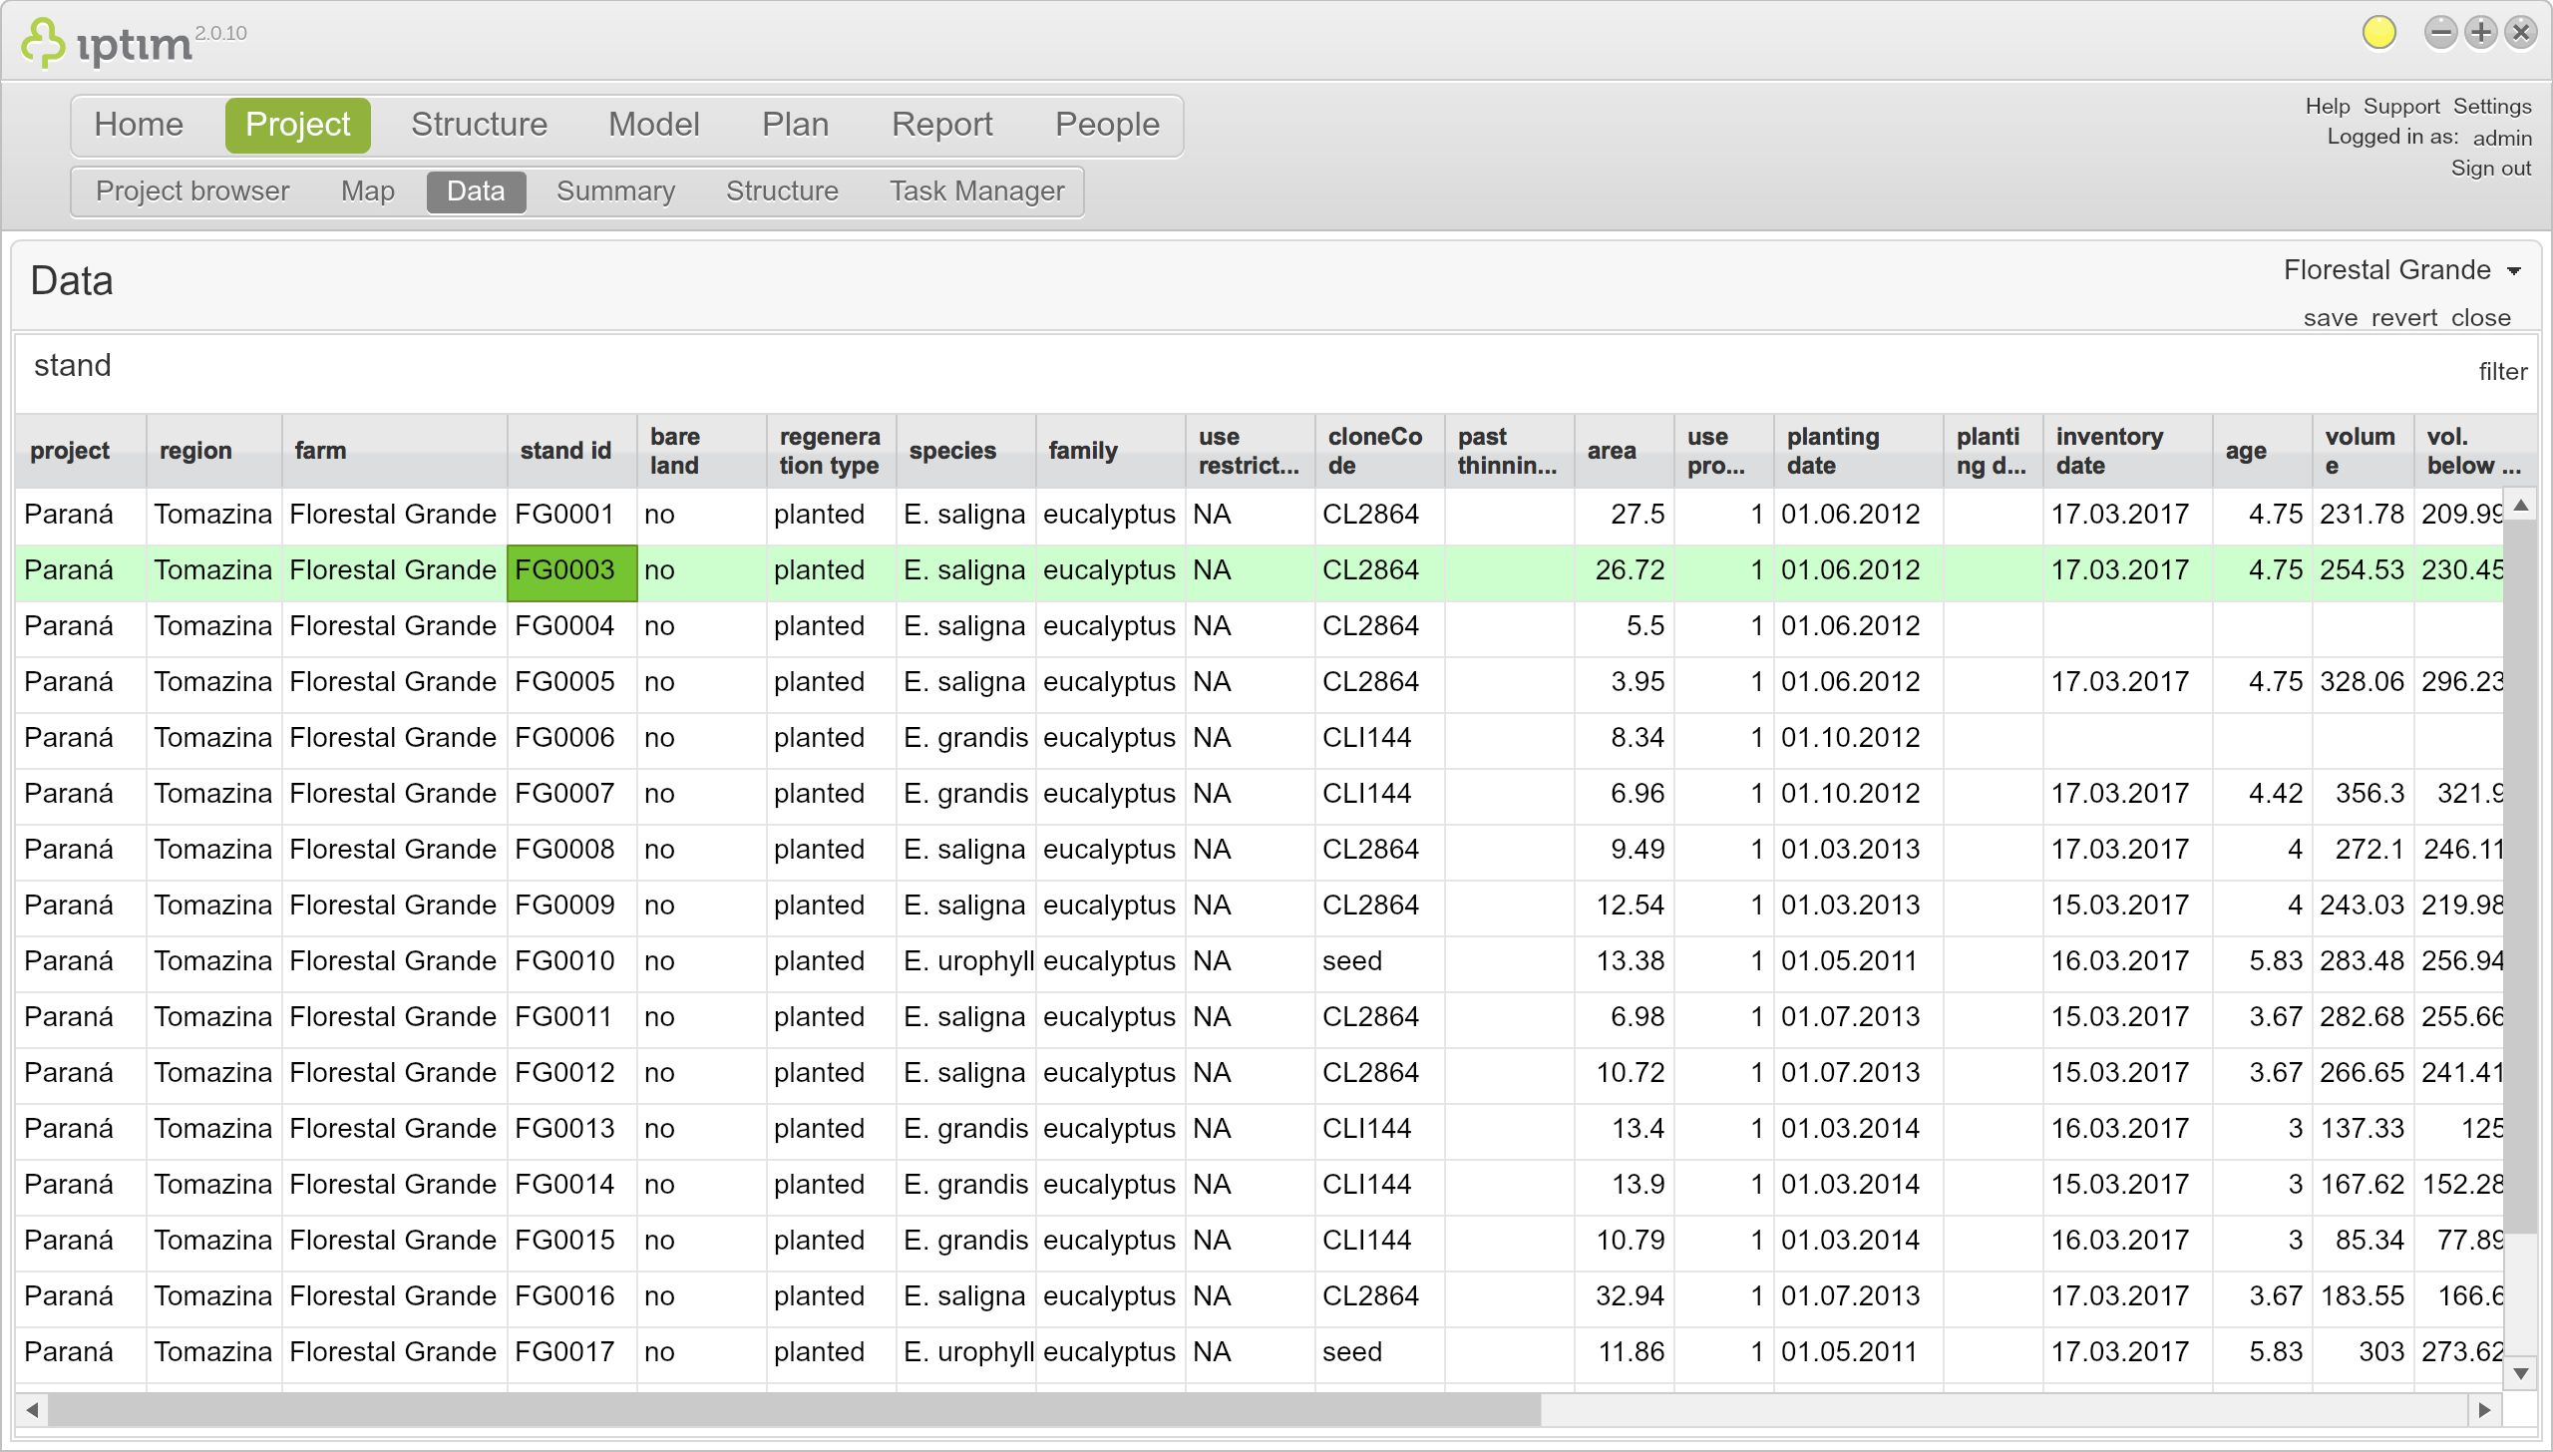The image size is (2553, 1452).
Task: Open the Floresta Grande project dropdown
Action: click(2401, 270)
